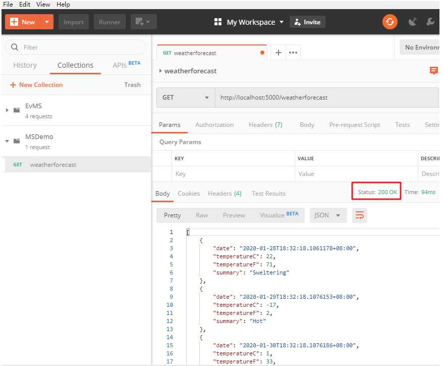Toggle the response line wrap icon
This screenshot has height=366, width=443.
pos(360,215)
